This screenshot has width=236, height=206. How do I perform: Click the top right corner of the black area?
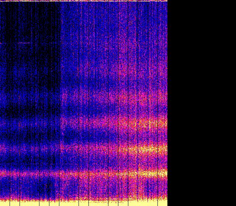tap(235, 1)
